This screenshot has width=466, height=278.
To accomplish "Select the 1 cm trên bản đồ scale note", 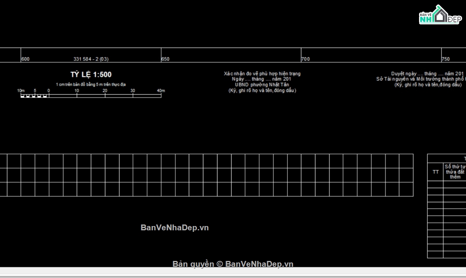I will point(91,84).
